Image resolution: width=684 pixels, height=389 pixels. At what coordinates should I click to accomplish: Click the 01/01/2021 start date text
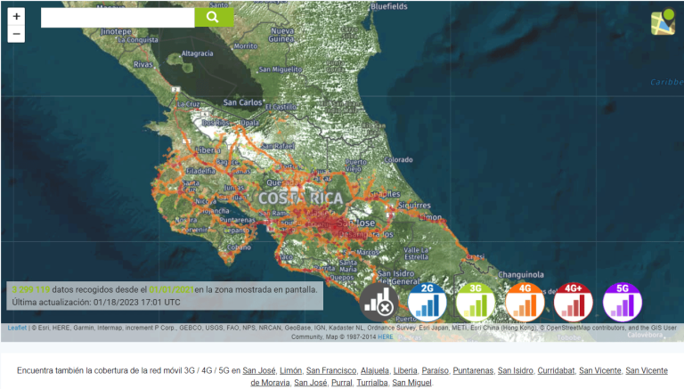[x=171, y=289]
